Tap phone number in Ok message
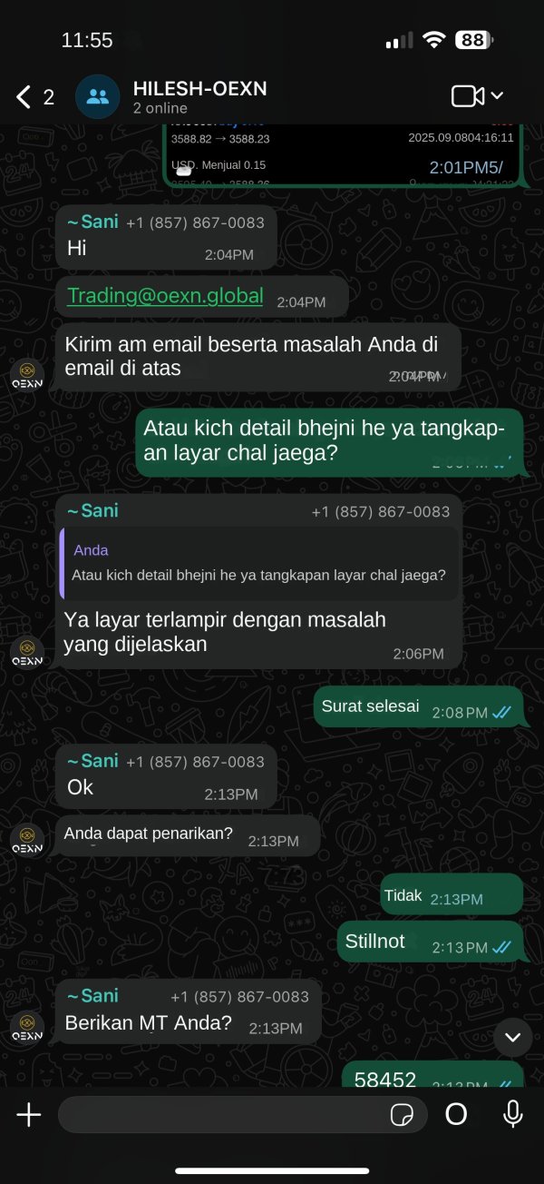The image size is (544, 1184). (195, 762)
